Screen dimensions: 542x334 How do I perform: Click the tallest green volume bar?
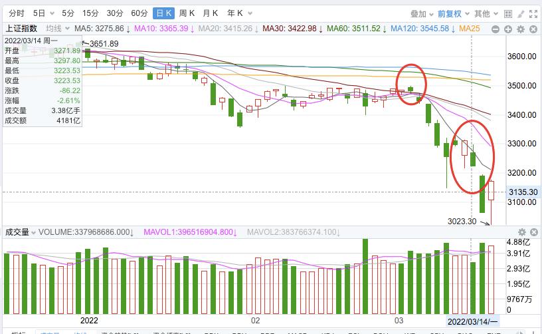pyautogui.click(x=365, y=276)
